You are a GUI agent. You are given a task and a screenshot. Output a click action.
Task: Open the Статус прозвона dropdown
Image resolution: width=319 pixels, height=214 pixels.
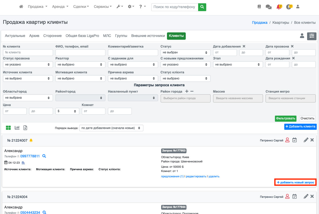point(28,65)
